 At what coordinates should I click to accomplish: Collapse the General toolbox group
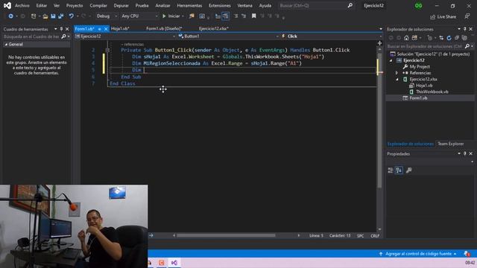tap(6, 45)
